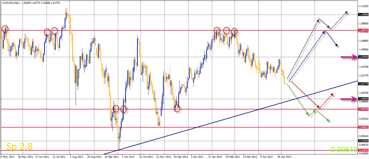Select the red circle near 14 Dec 2011 low
The width and height of the screenshot is (369, 159).
177,109
